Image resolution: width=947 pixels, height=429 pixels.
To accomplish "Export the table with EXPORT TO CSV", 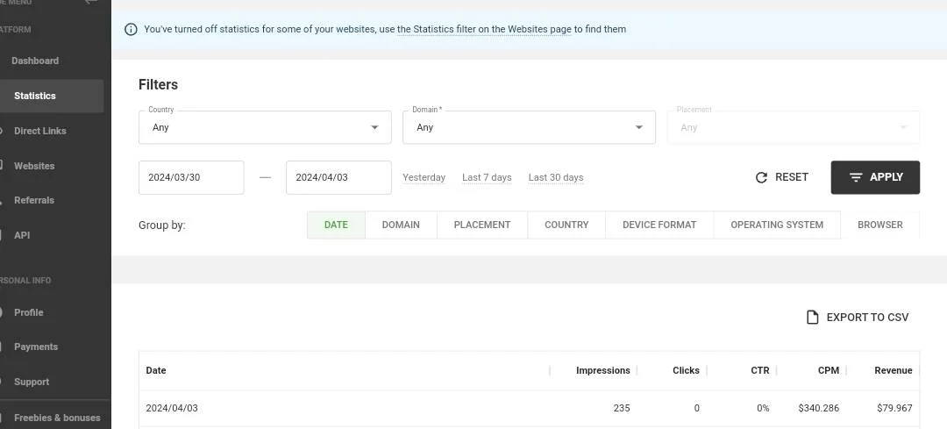I will [x=858, y=318].
